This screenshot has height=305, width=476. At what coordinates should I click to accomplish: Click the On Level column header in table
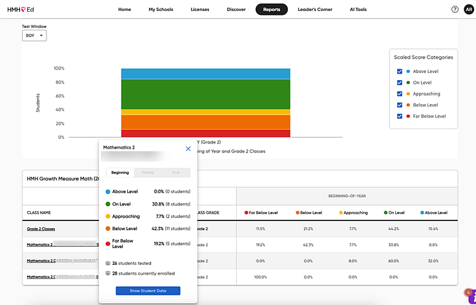pos(394,213)
